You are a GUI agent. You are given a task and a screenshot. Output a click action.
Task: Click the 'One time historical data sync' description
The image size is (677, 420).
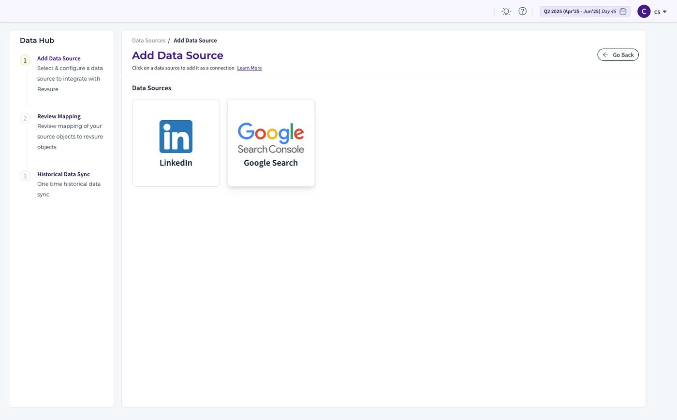(x=69, y=189)
